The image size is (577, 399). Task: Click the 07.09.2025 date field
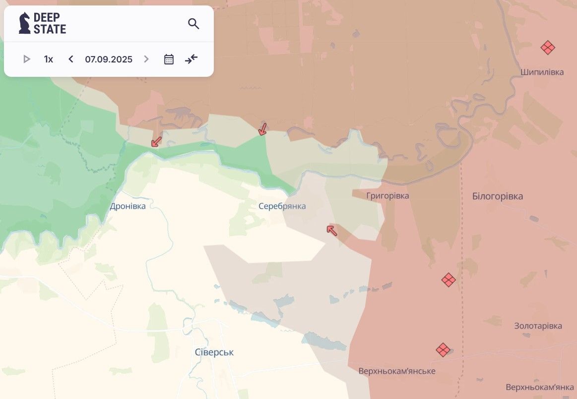point(109,59)
